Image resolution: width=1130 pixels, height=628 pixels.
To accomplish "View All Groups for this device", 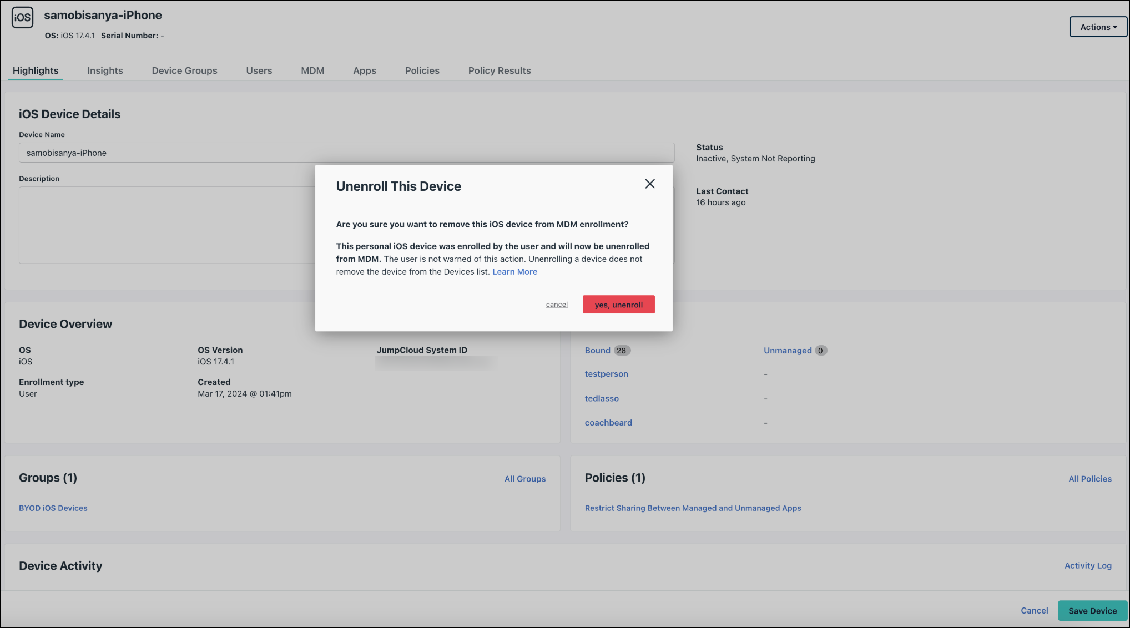I will [x=524, y=479].
